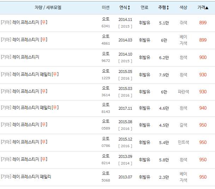This screenshot has width=215, height=189.
Task: Click the 2.3만 mileage value
Action: click(x=164, y=177)
